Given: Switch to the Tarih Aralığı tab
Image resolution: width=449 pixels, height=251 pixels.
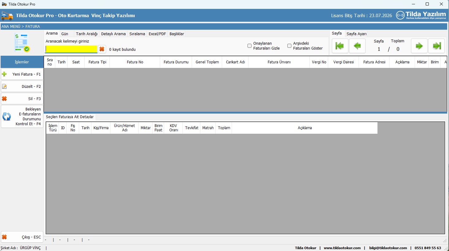Looking at the screenshot, I should (x=86, y=34).
